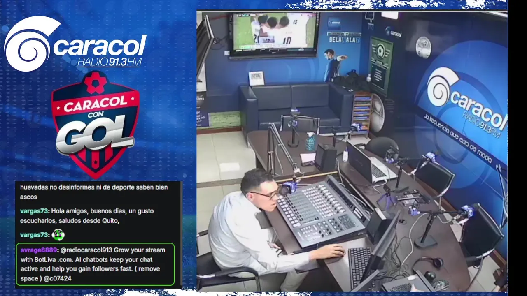Click username avrage8889 in highlighted message
This screenshot has width=527, height=296.
coord(38,250)
